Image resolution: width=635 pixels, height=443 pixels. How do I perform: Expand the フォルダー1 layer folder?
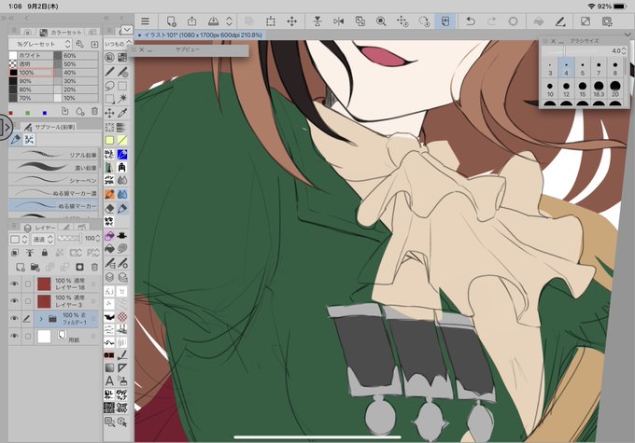41,319
